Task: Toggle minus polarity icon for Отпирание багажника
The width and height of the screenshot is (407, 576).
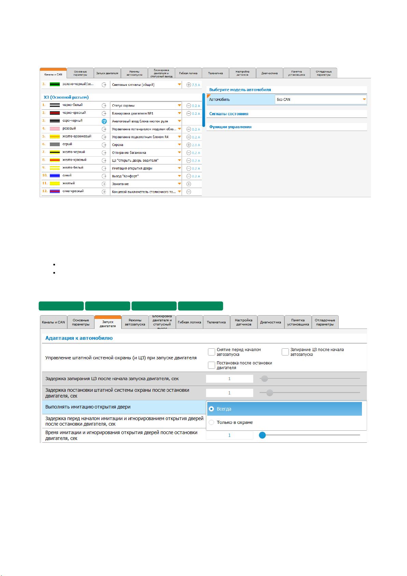Action: (x=188, y=153)
